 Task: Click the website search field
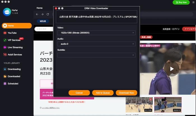tap(44, 29)
